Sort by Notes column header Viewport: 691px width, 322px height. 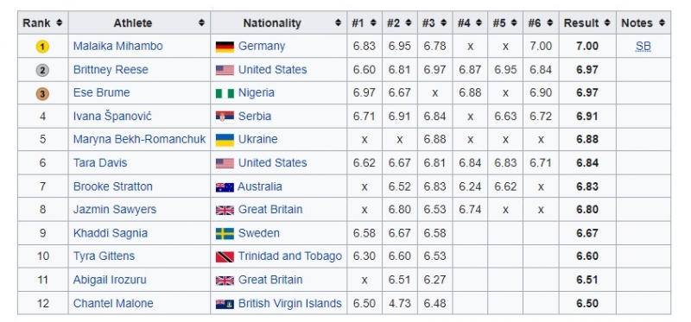[x=643, y=23]
